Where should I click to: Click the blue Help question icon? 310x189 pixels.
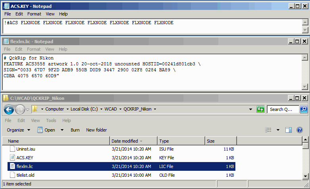[x=300, y=130]
